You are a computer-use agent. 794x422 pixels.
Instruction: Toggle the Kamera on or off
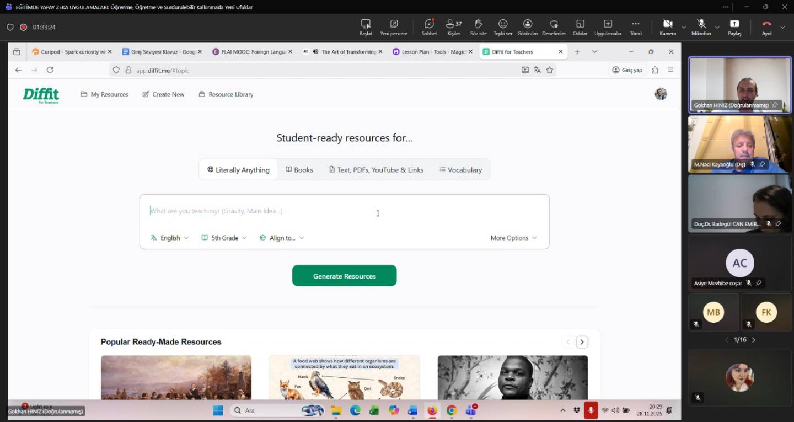pos(668,24)
